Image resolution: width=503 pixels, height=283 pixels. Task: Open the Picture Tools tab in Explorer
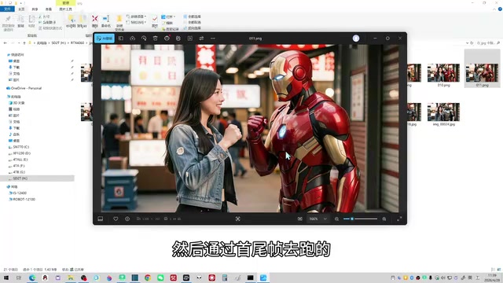pos(65,9)
